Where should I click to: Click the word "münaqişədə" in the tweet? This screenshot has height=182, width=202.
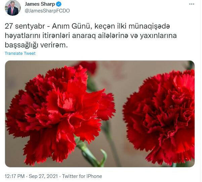149,26
